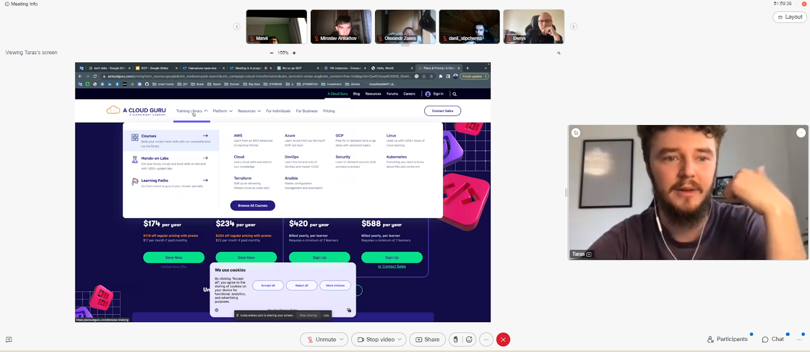Open the Kubernetes courses link
The width and height of the screenshot is (810, 352).
tap(396, 157)
